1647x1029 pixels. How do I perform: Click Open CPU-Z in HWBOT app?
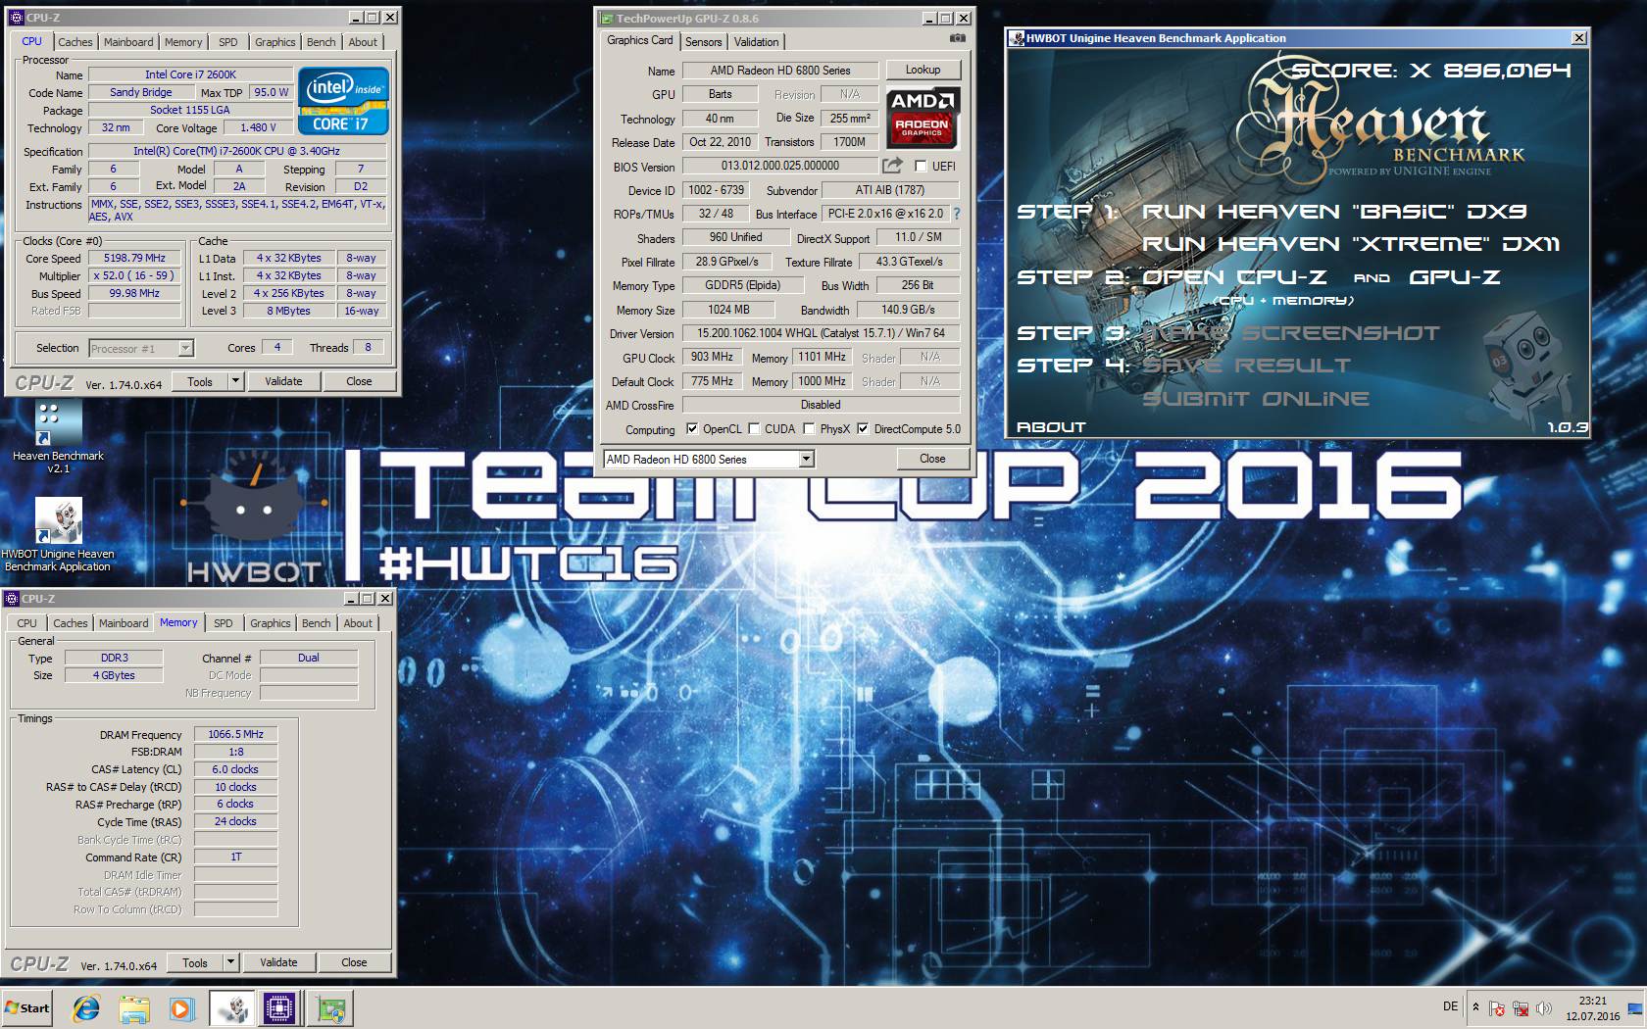1234,277
